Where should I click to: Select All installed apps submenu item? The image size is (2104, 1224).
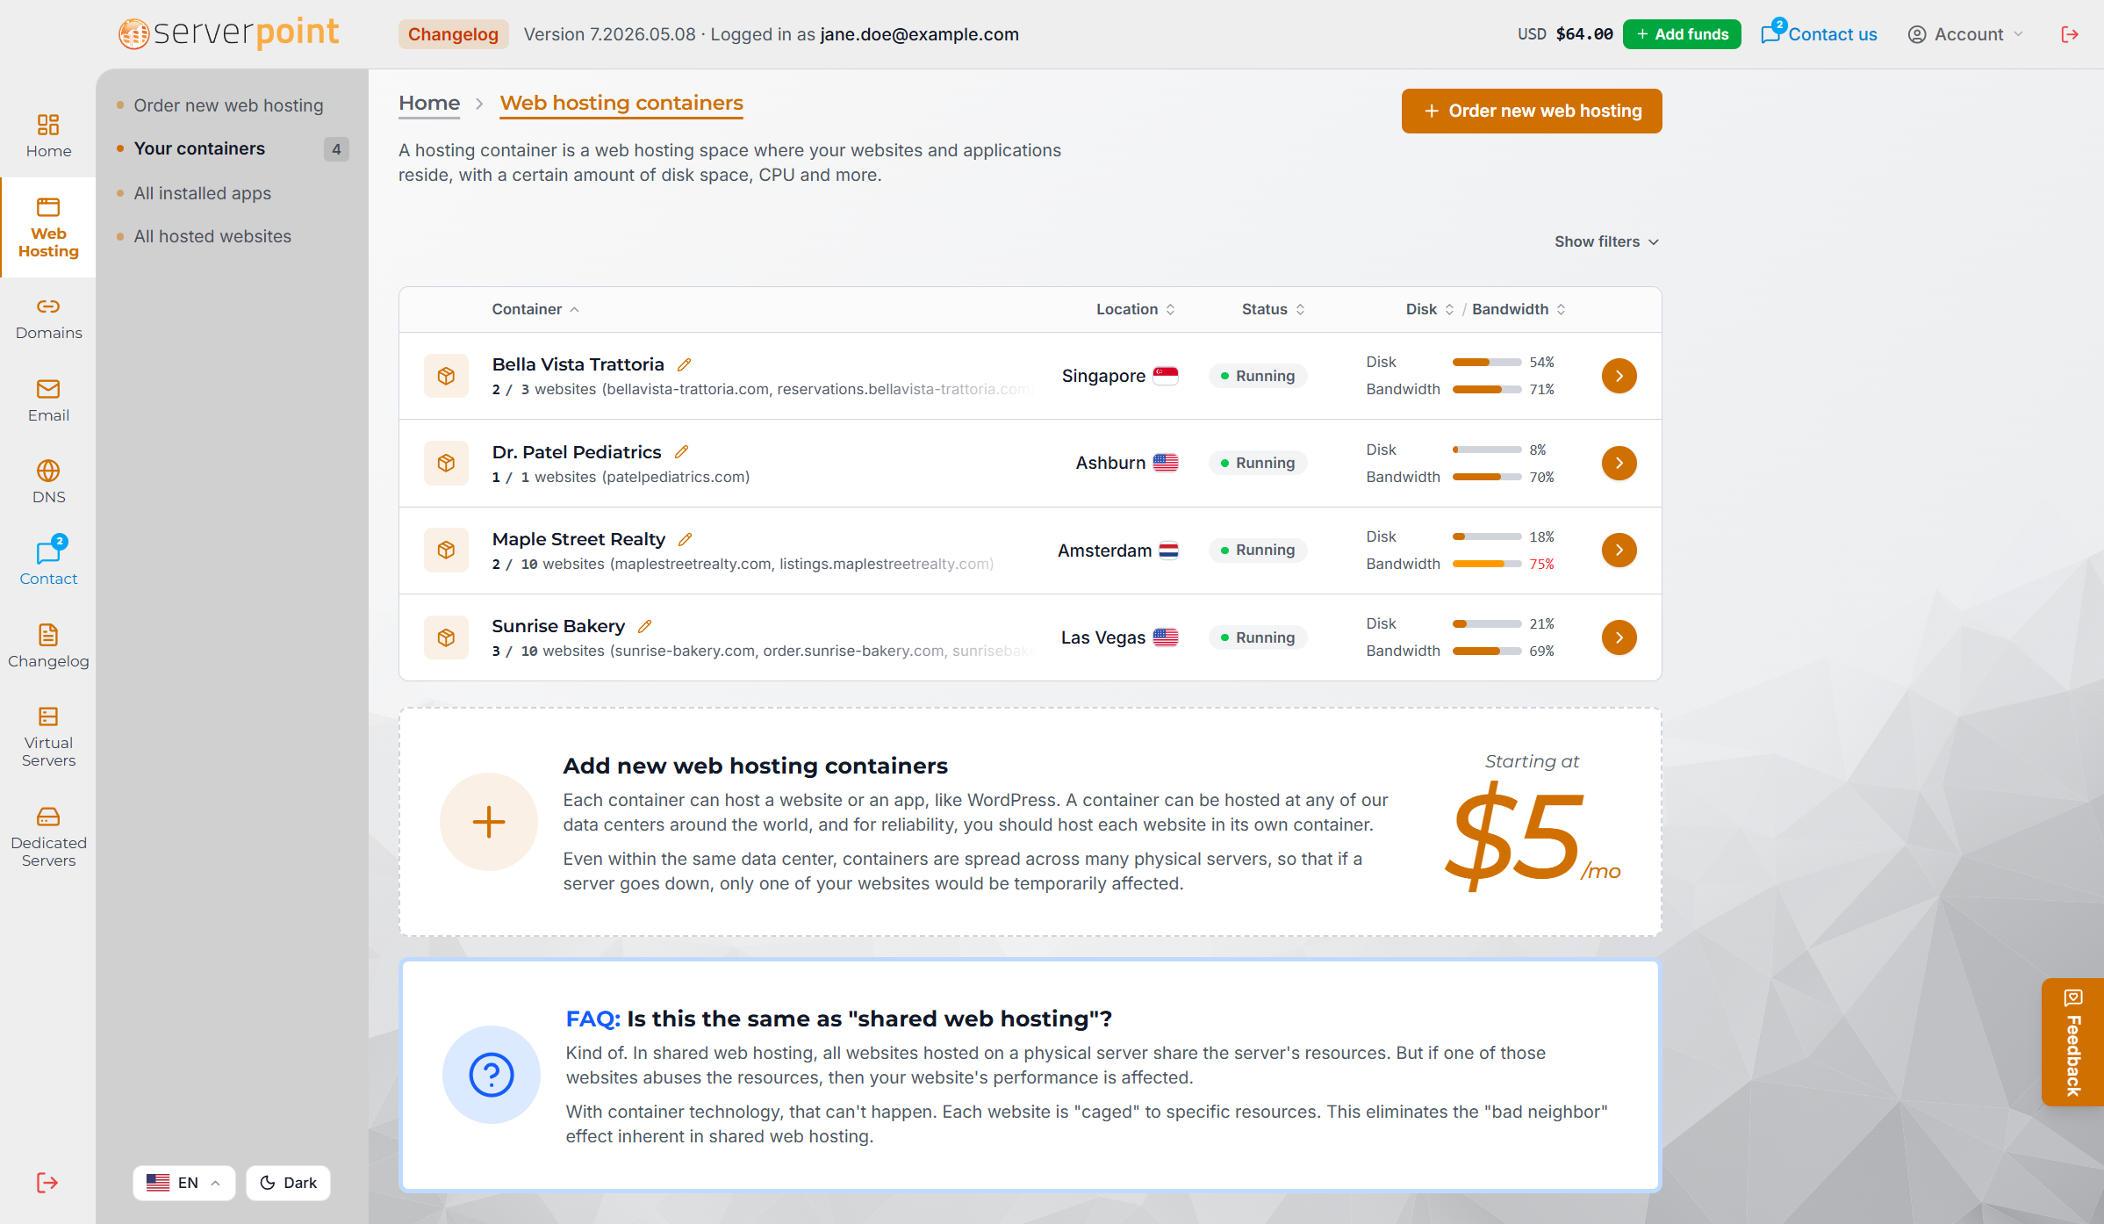tap(202, 193)
